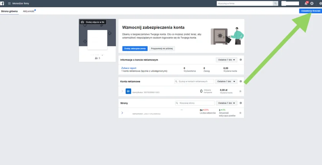Click info icon in Konta reklamowe section
The image size is (322, 165).
241,82
